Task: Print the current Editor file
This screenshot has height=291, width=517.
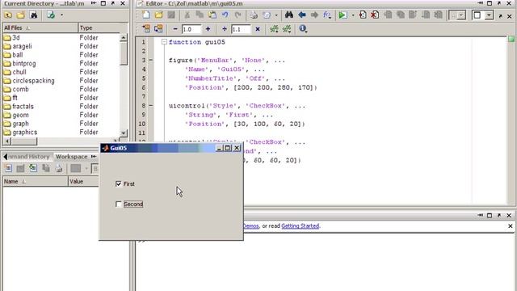Action: tap(254, 15)
